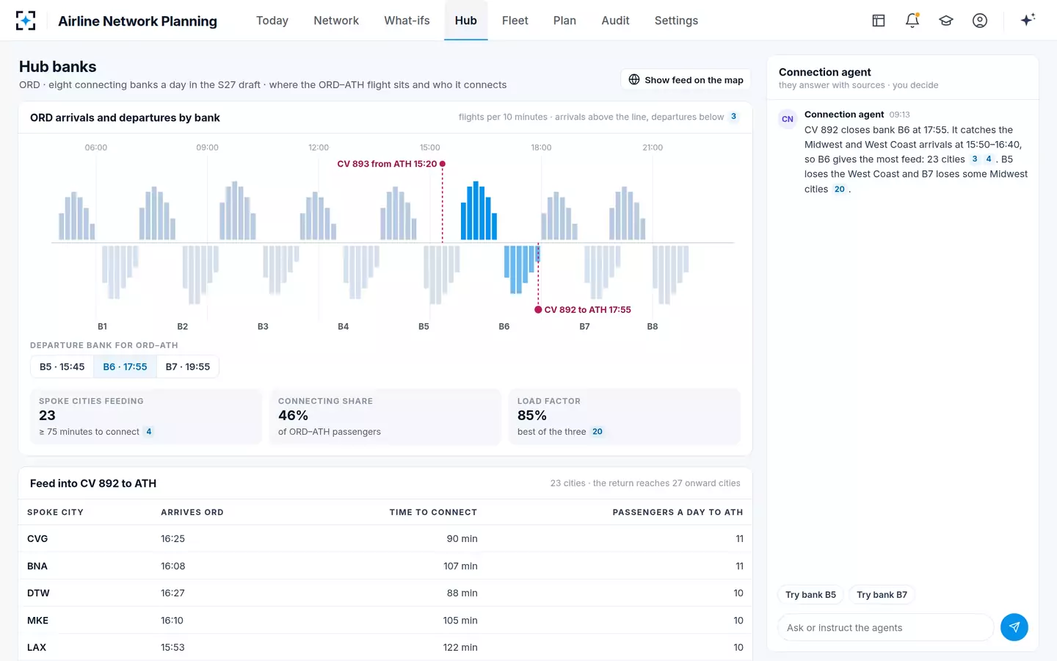Open the Fleet tab
Image resolution: width=1057 pixels, height=661 pixels.
click(515, 21)
